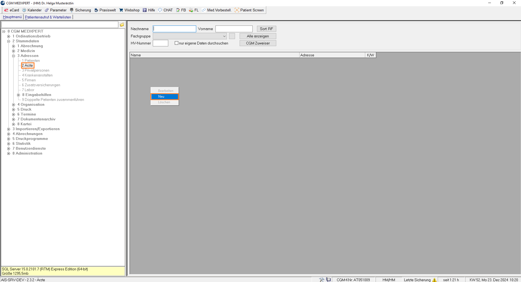This screenshot has width=521, height=282.
Task: Open the eCard toolbar icon
Action: coord(6,10)
